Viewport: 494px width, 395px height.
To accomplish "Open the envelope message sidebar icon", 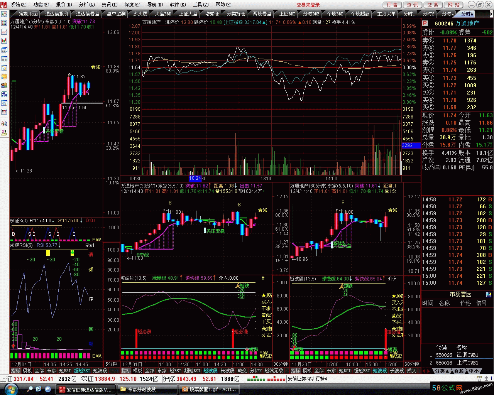I will click(x=4, y=76).
